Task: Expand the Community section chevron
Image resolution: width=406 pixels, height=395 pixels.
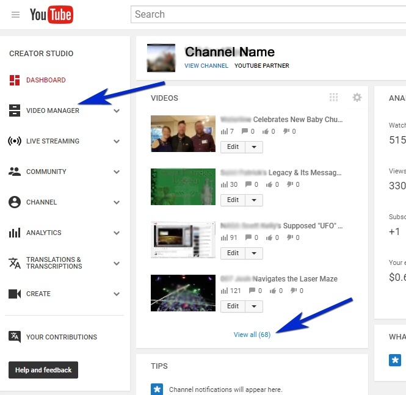Action: [117, 172]
